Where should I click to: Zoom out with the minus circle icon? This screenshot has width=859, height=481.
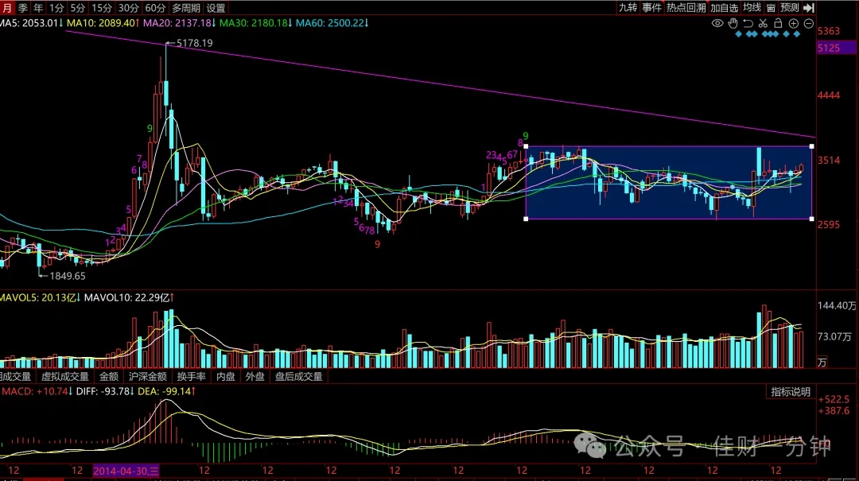(x=809, y=23)
